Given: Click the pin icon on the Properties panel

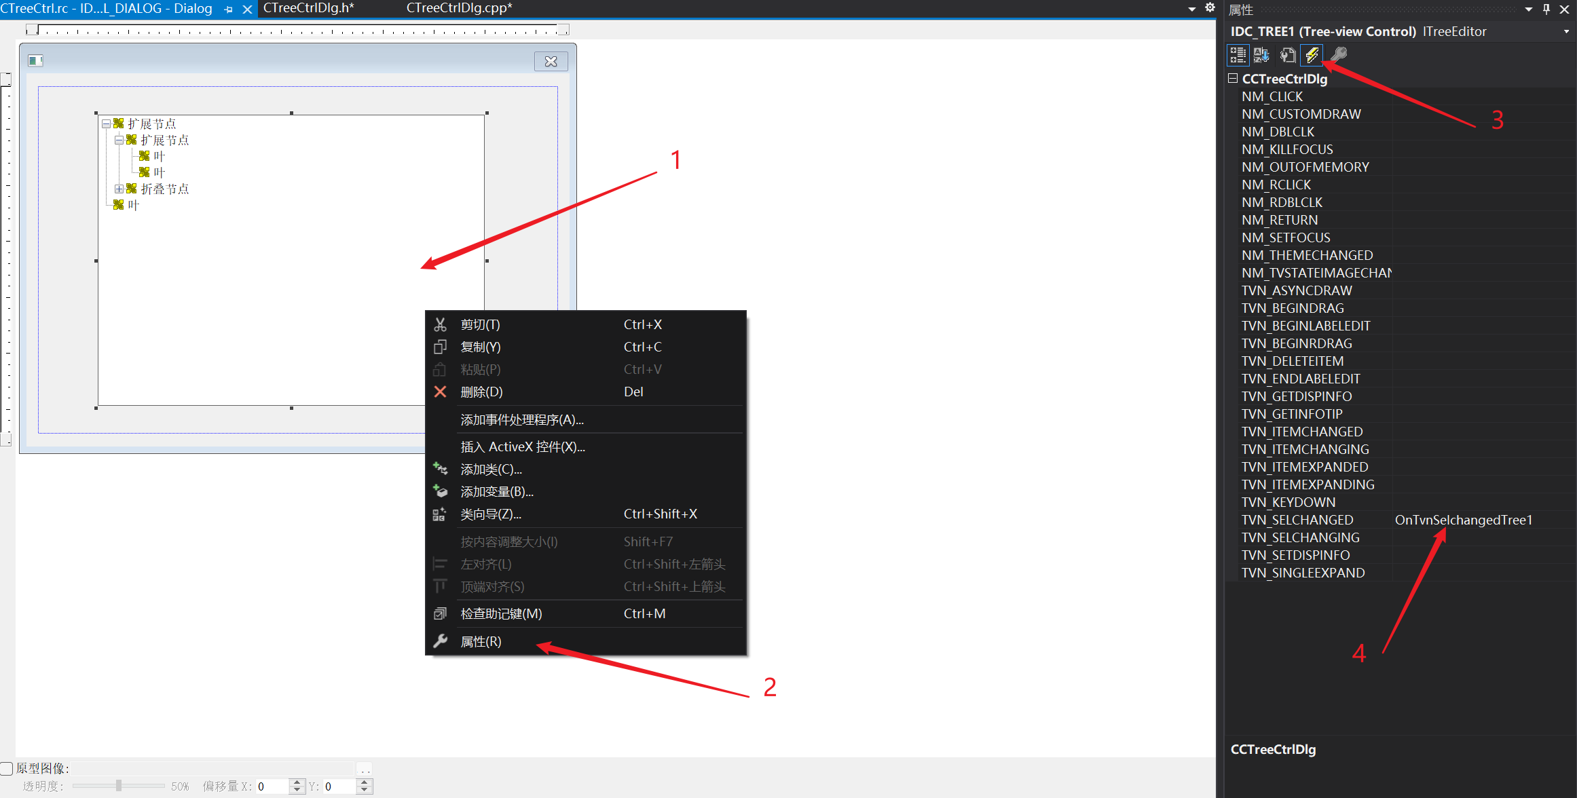Looking at the screenshot, I should coord(1546,9).
